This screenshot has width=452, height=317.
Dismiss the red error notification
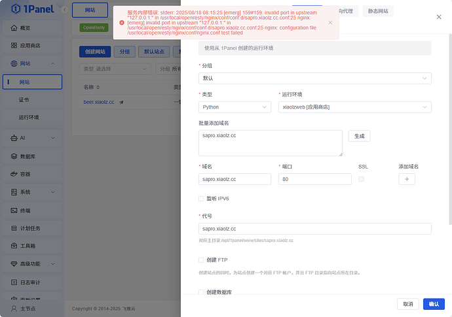point(330,23)
